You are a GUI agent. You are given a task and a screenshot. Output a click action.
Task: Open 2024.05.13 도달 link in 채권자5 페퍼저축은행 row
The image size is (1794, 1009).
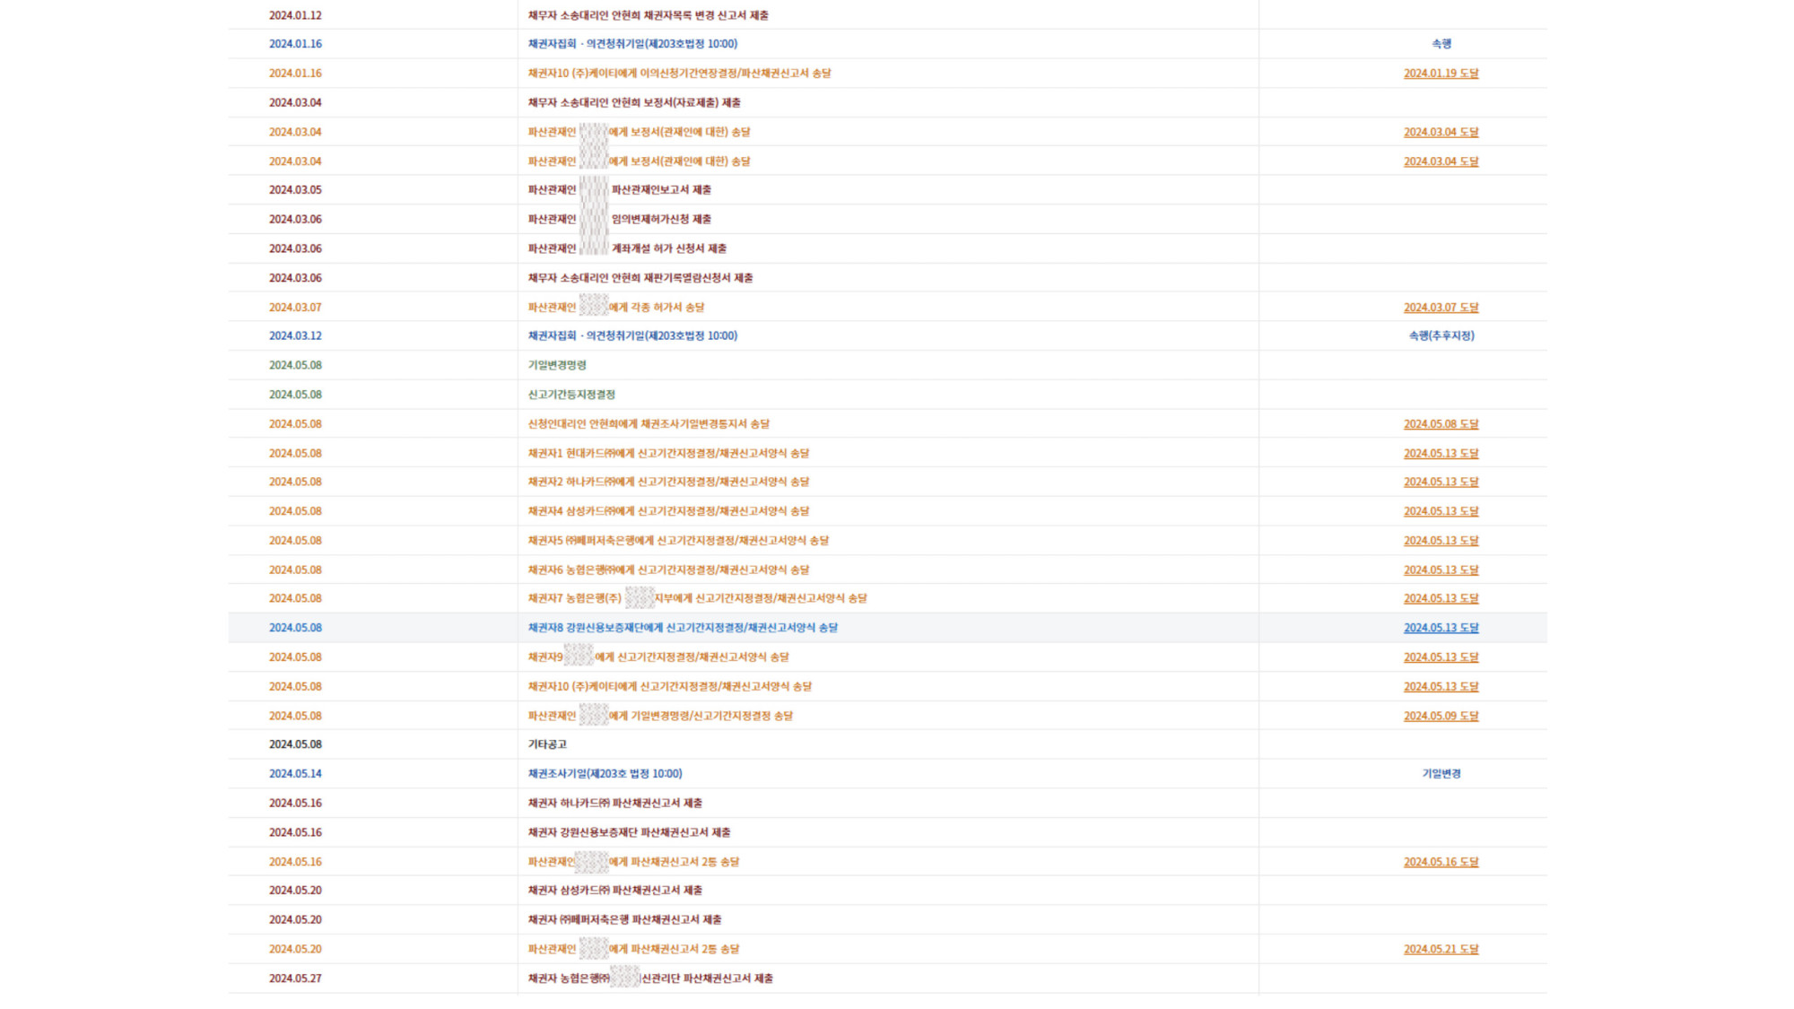coord(1441,541)
